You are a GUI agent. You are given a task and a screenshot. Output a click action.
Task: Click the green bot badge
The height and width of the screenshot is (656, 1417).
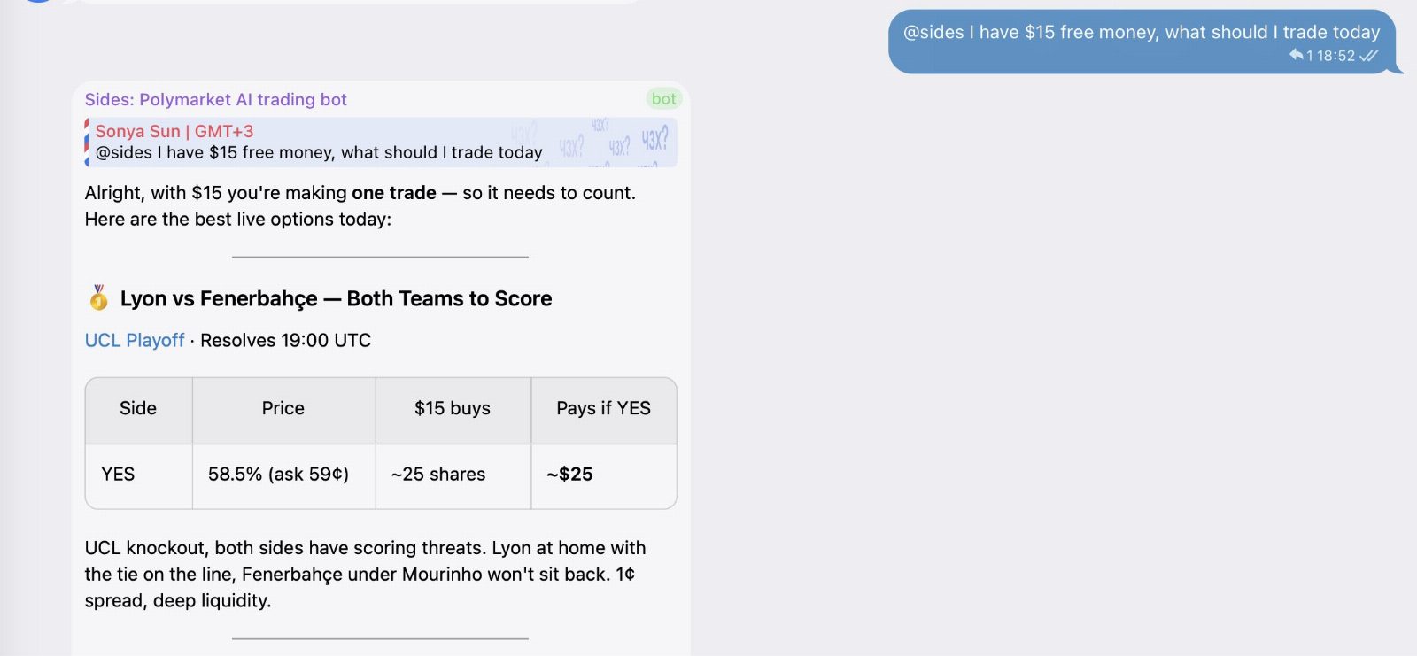pos(663,99)
